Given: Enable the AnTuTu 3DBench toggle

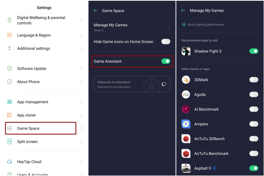Looking at the screenshot, I should (254, 138).
